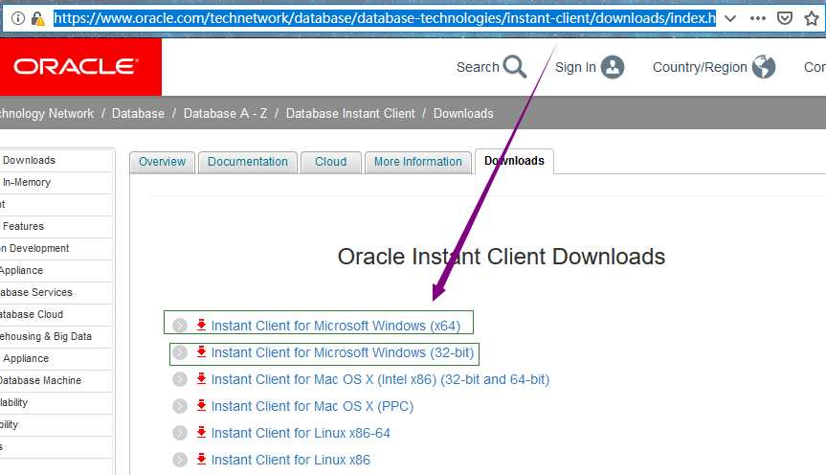Viewport: 826px width, 475px height.
Task: Click the address bar URL field
Action: 385,18
